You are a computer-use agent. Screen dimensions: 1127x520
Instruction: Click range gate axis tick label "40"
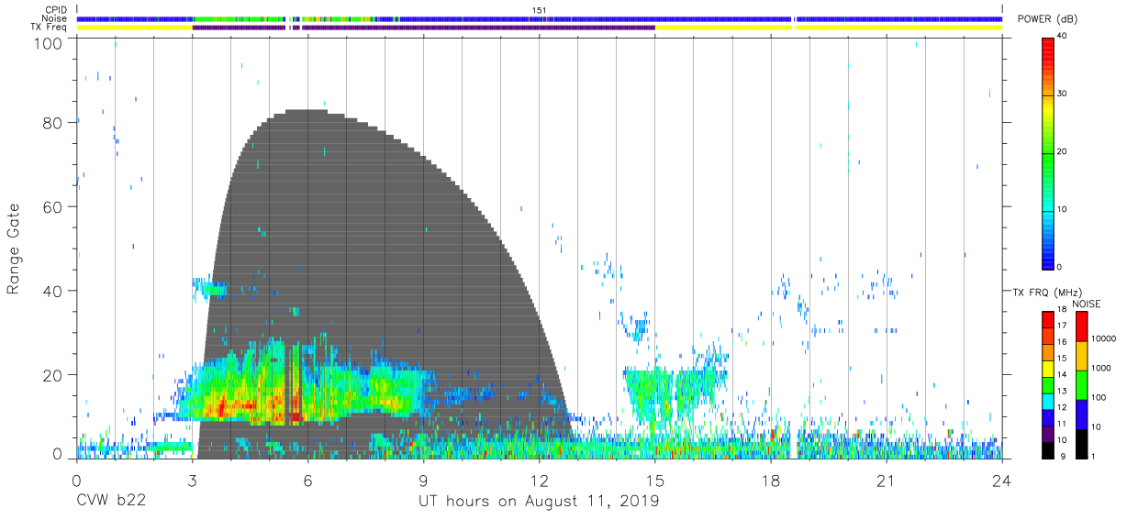52,291
